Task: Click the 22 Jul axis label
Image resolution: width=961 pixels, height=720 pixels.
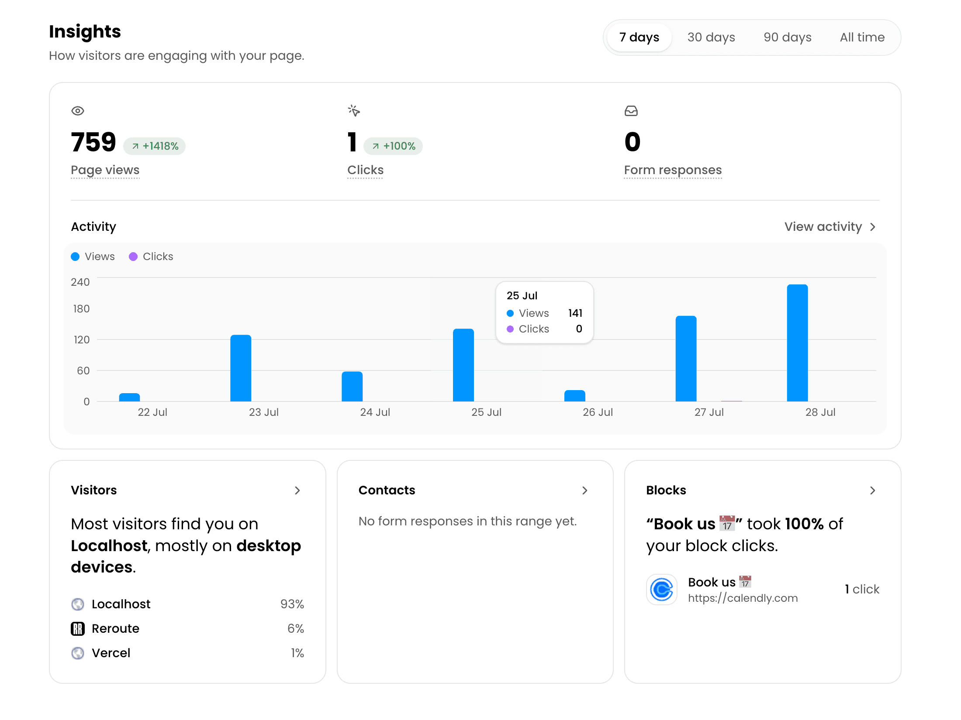Action: pyautogui.click(x=152, y=412)
